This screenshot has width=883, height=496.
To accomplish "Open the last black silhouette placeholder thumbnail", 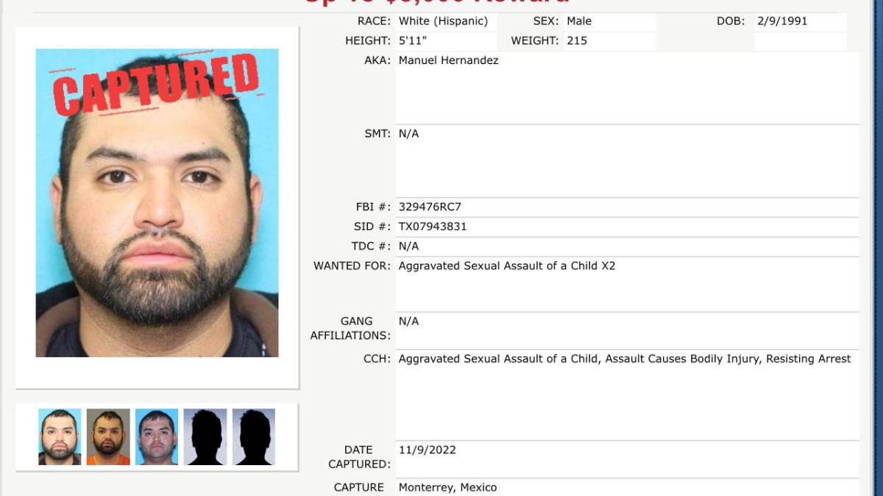I will (254, 436).
